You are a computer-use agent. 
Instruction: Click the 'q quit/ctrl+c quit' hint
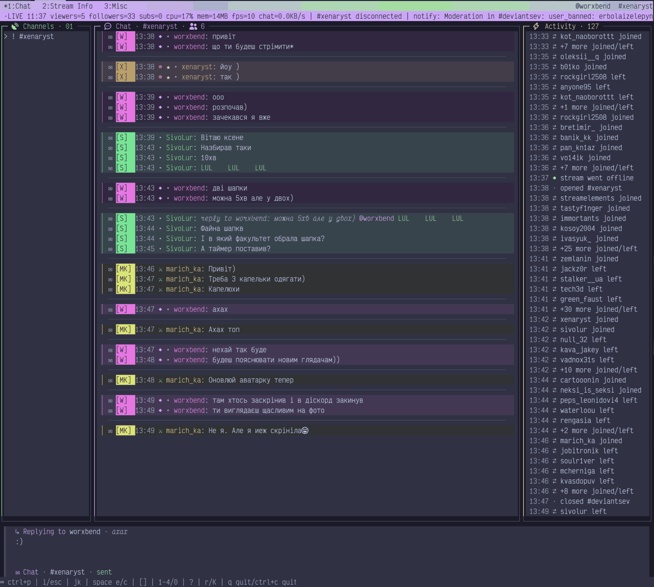point(262,582)
